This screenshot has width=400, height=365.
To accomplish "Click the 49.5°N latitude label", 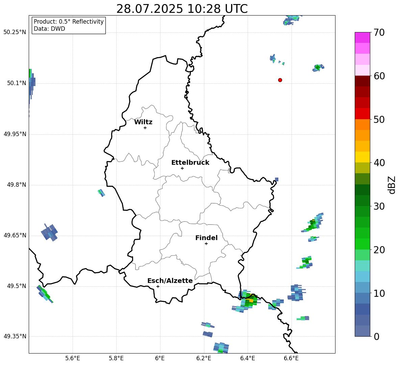I will [x=17, y=286].
